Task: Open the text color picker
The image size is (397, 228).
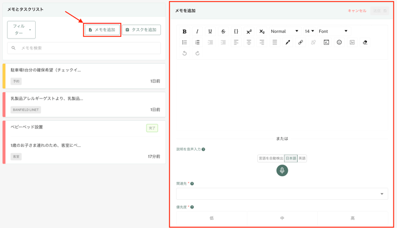Action: 287,42
